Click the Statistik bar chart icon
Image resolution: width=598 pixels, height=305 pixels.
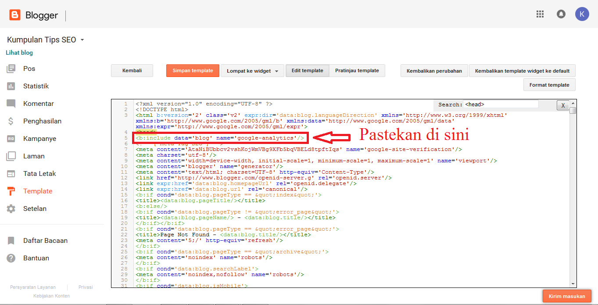[11, 86]
